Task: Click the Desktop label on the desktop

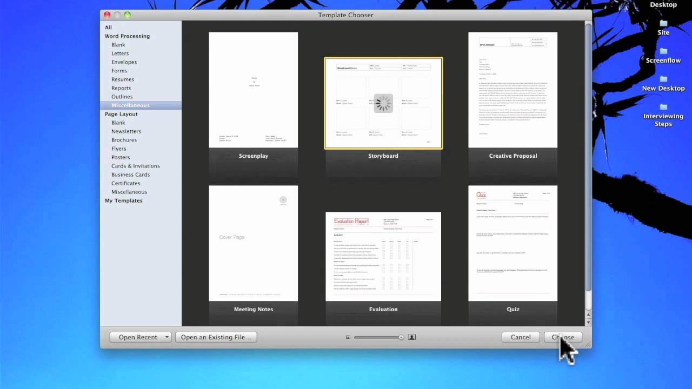Action: [x=663, y=4]
